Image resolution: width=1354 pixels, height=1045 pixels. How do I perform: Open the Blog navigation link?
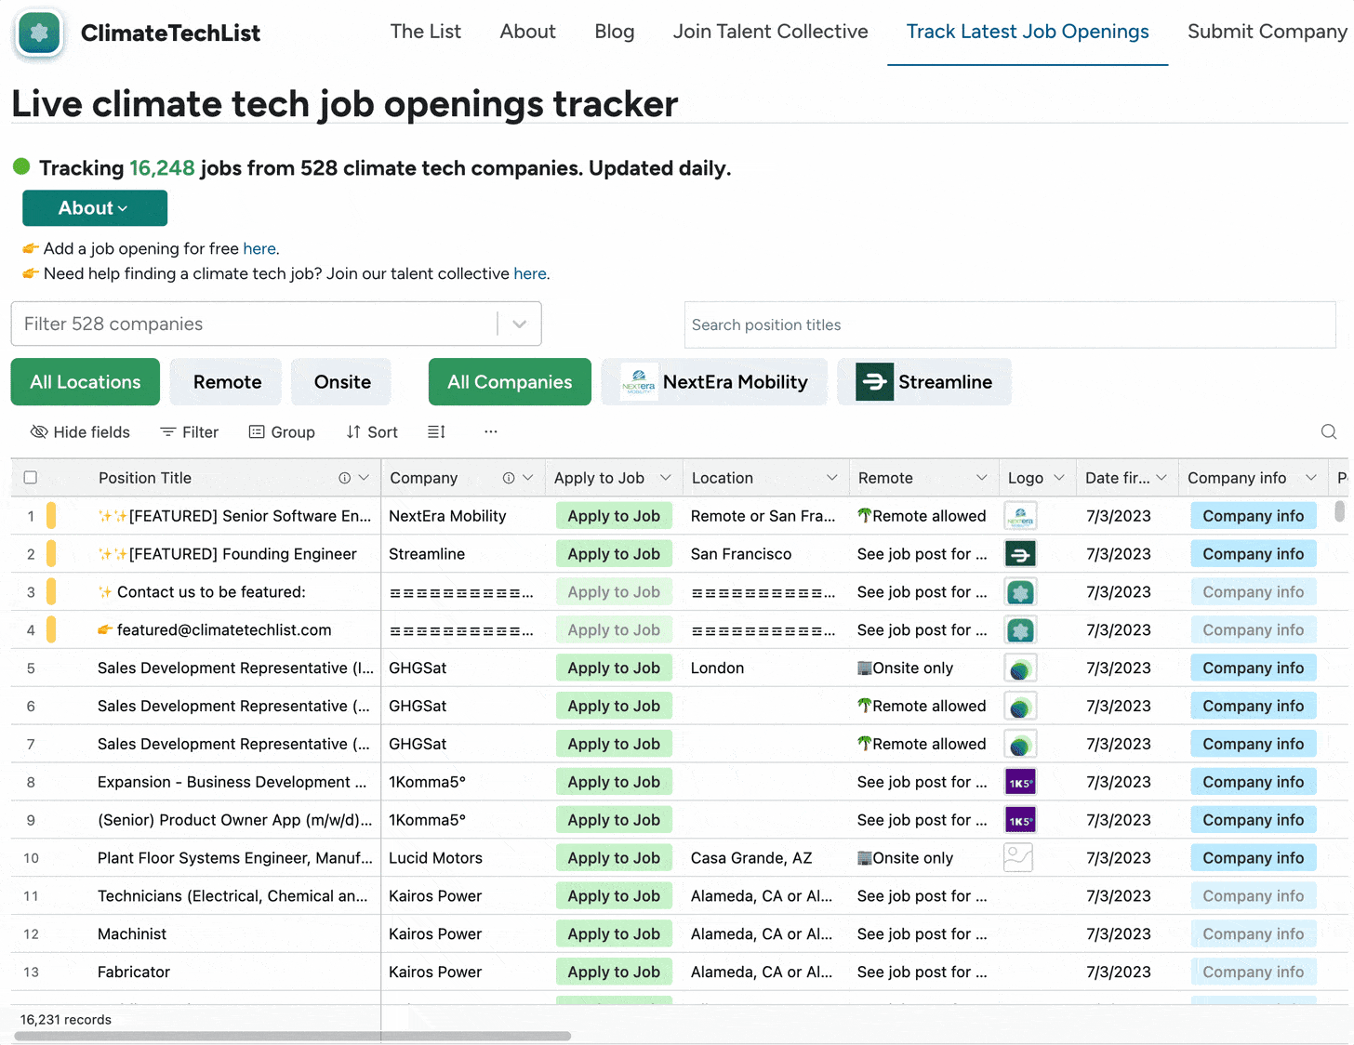tap(615, 32)
